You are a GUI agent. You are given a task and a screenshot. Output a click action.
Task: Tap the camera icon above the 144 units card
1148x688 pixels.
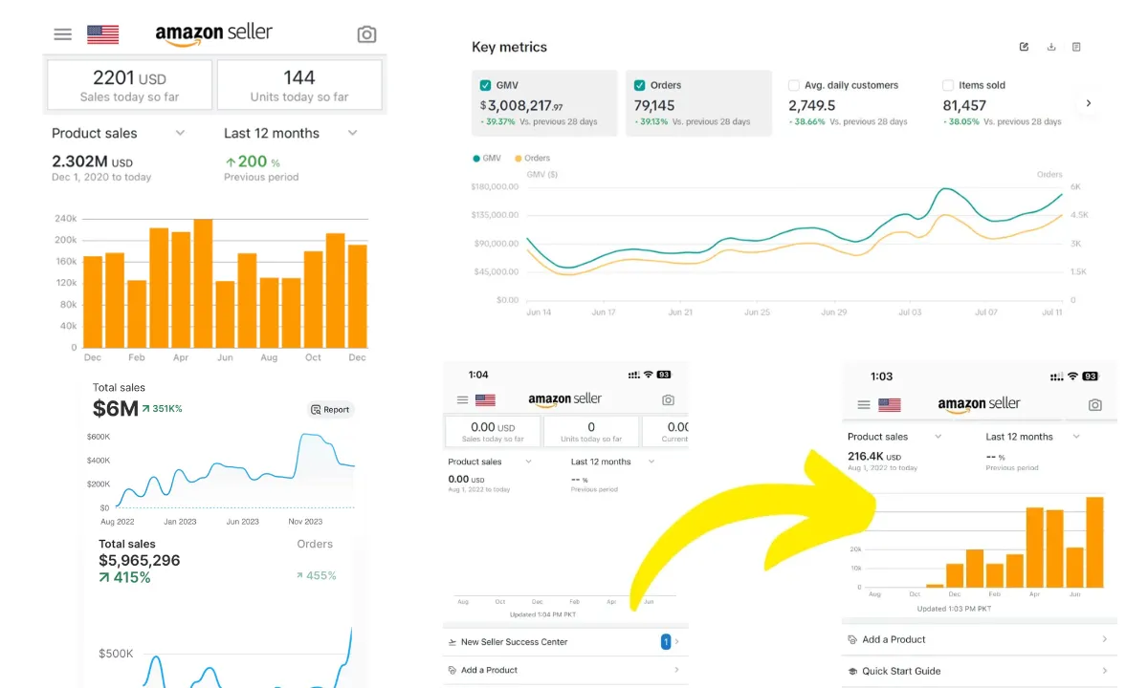pos(366,34)
